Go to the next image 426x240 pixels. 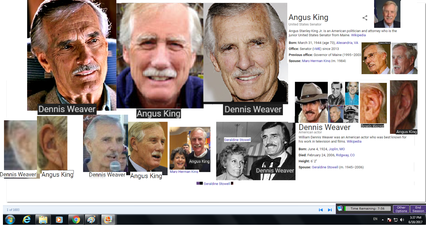click(330, 210)
